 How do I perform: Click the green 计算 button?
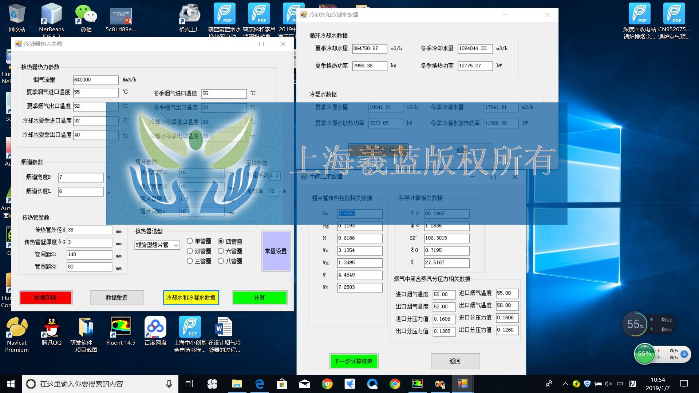(x=260, y=298)
